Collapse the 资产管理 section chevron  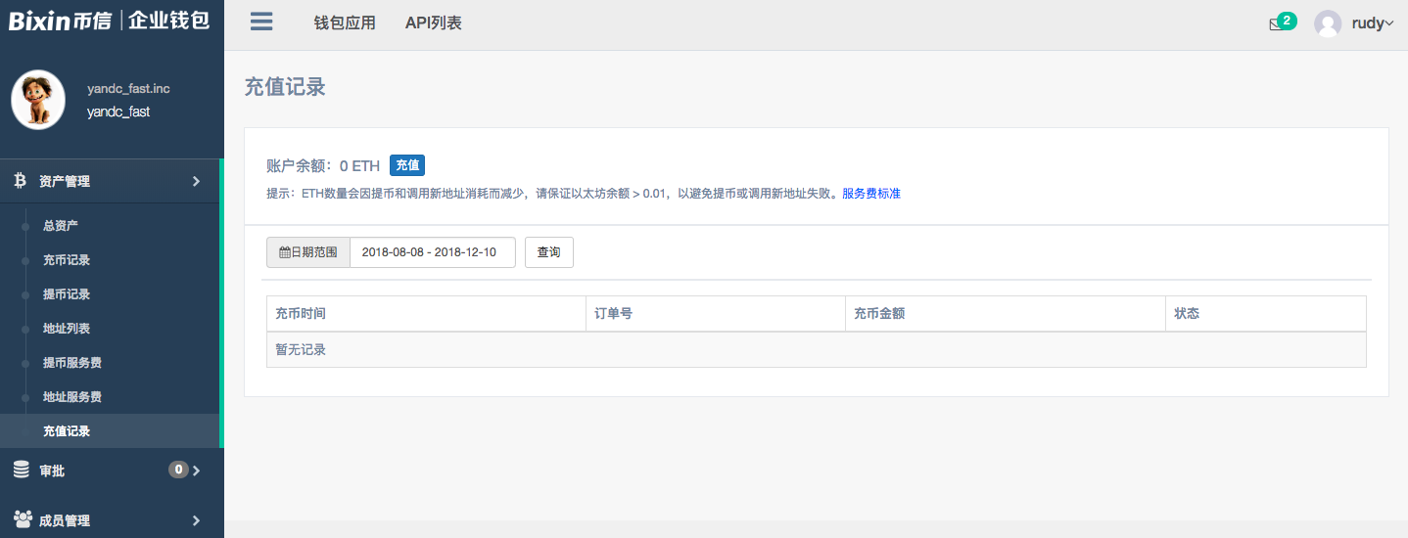click(x=196, y=181)
